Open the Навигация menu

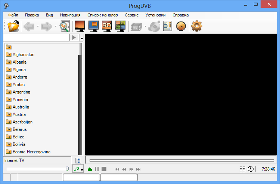tap(70, 15)
